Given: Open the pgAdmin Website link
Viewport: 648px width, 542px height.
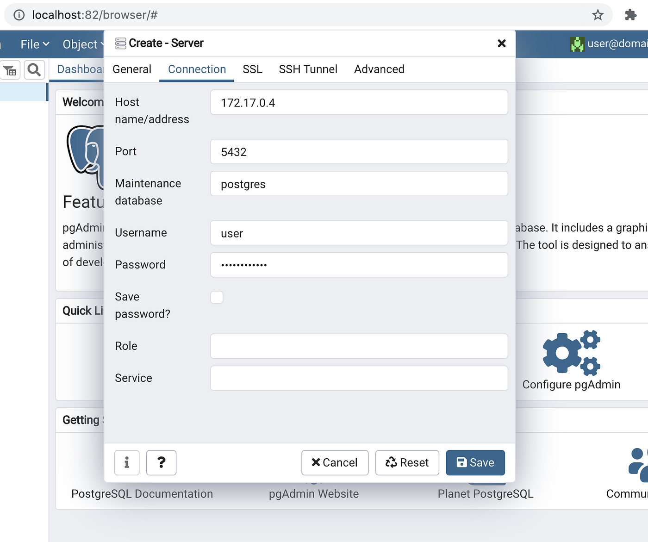Looking at the screenshot, I should click(314, 494).
